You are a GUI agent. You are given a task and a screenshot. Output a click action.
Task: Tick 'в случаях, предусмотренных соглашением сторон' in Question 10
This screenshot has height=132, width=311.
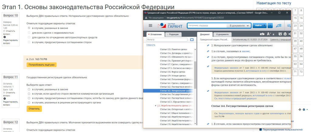29,42
